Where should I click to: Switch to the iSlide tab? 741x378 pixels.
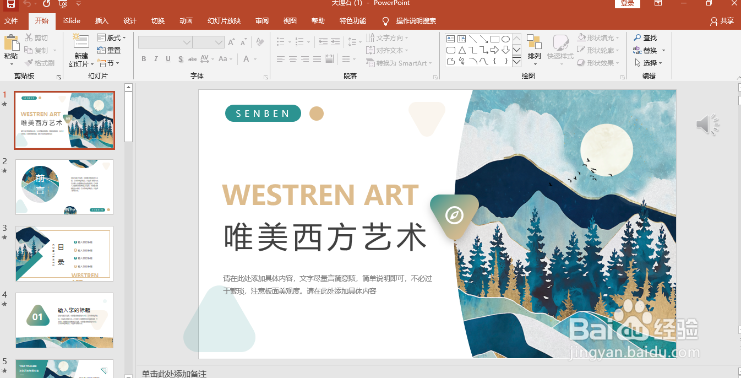72,21
